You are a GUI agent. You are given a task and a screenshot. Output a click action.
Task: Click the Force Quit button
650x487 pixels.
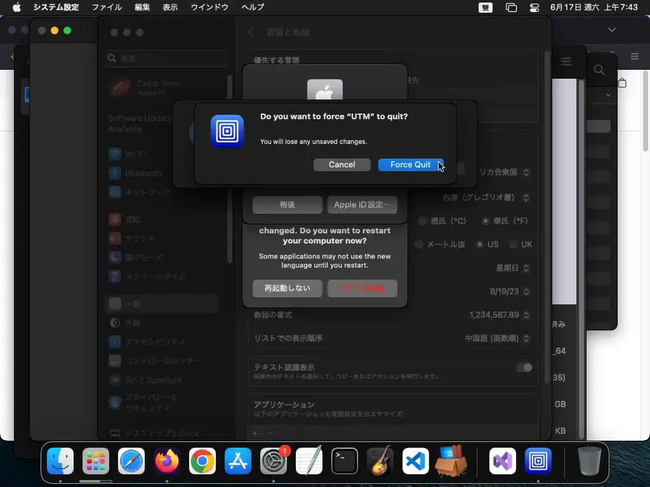coord(411,164)
